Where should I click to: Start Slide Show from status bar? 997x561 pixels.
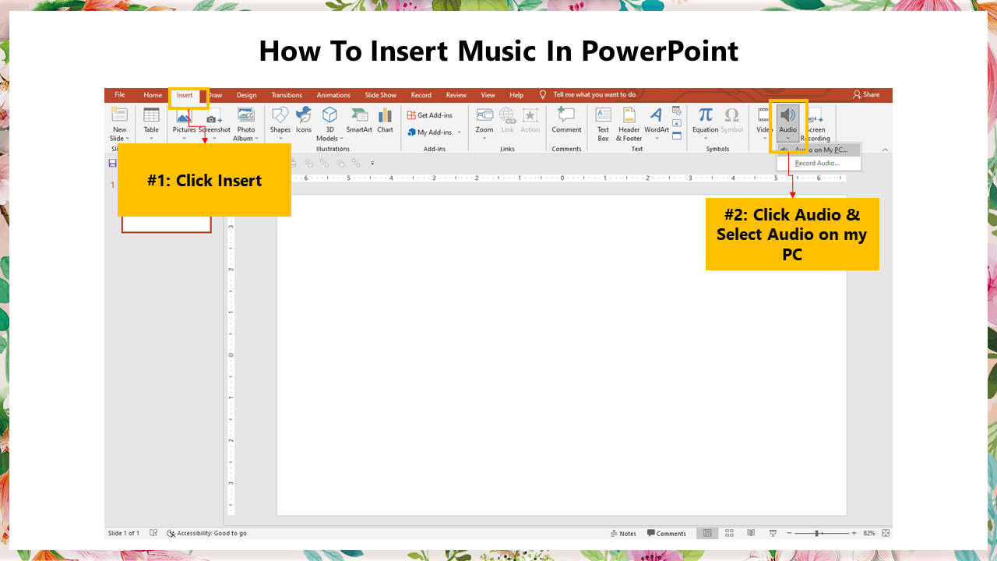[x=773, y=534]
